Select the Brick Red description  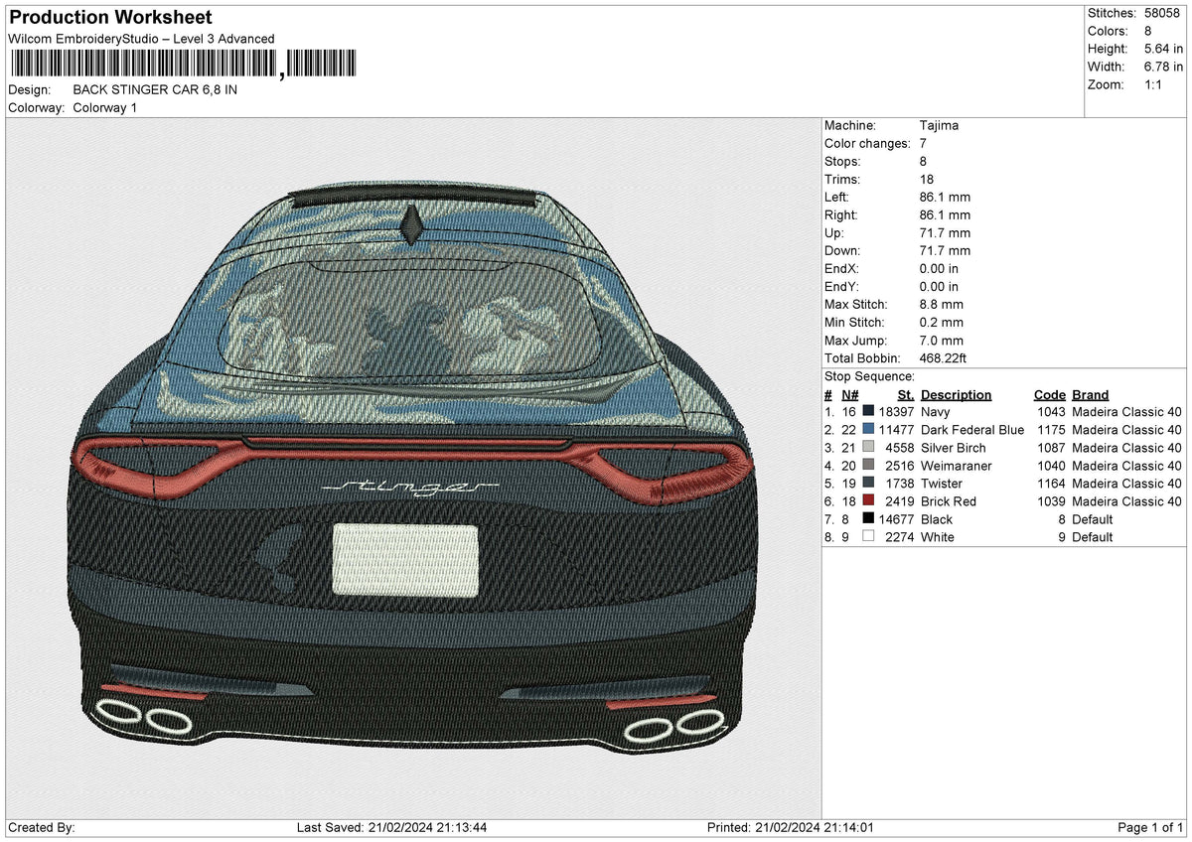point(948,500)
